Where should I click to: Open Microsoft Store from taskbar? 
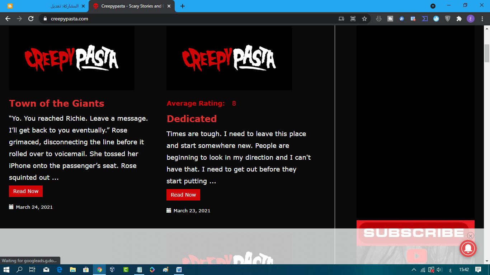[86, 270]
